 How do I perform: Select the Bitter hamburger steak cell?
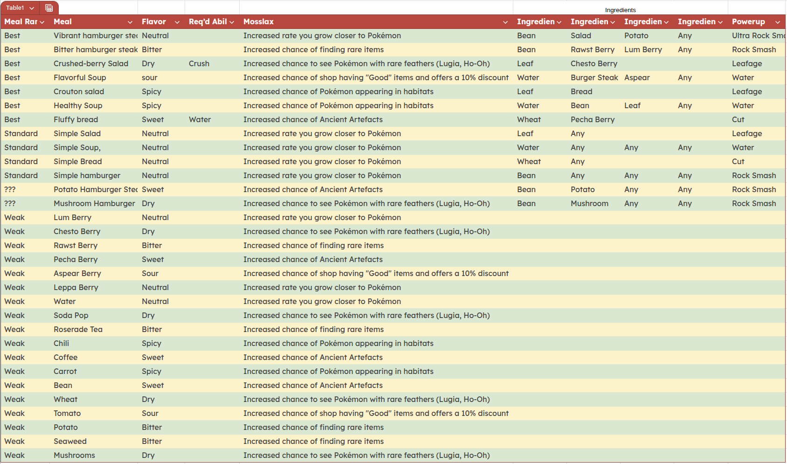click(94, 49)
